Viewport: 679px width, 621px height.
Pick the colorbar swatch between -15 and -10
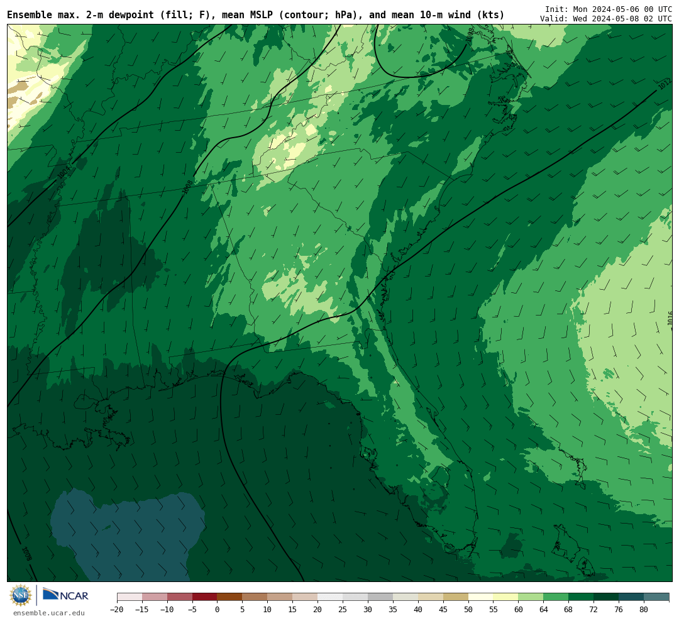click(x=155, y=597)
